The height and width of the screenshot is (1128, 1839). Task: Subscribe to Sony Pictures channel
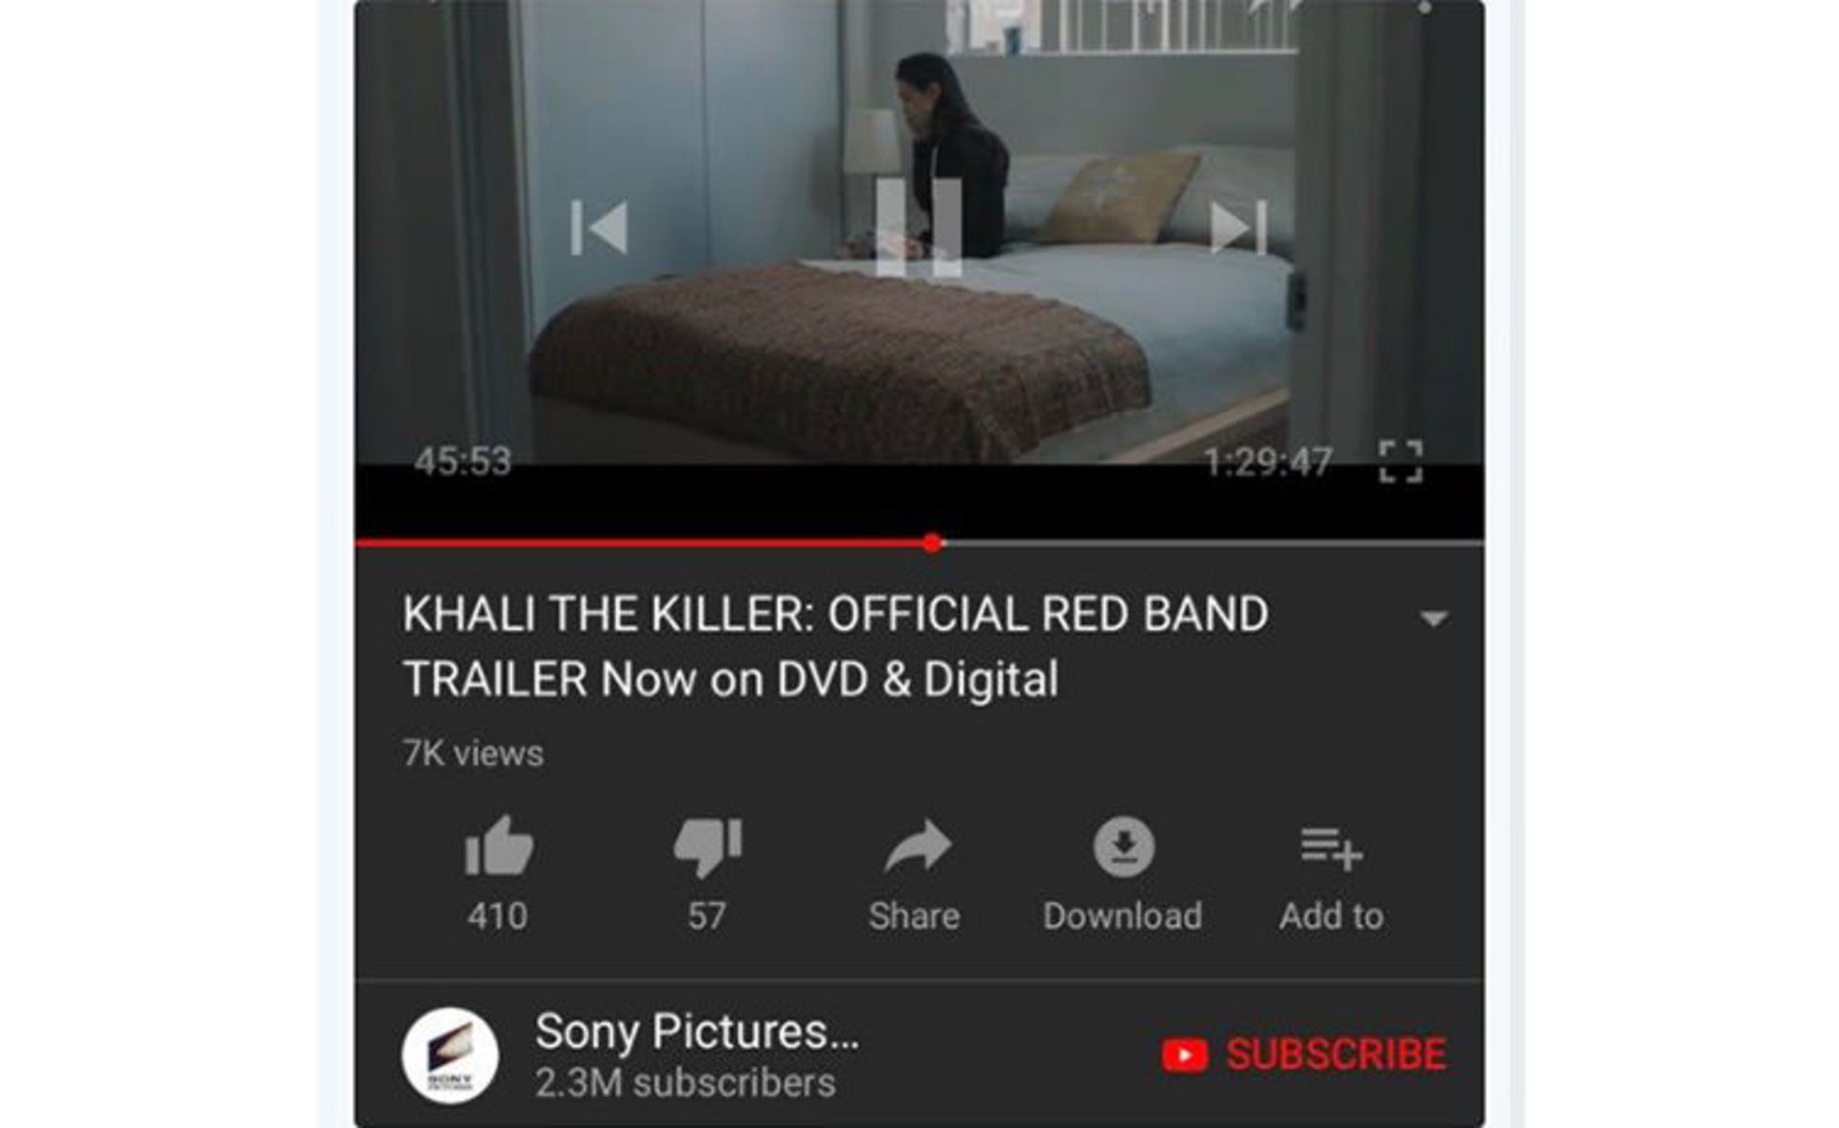(1304, 1054)
